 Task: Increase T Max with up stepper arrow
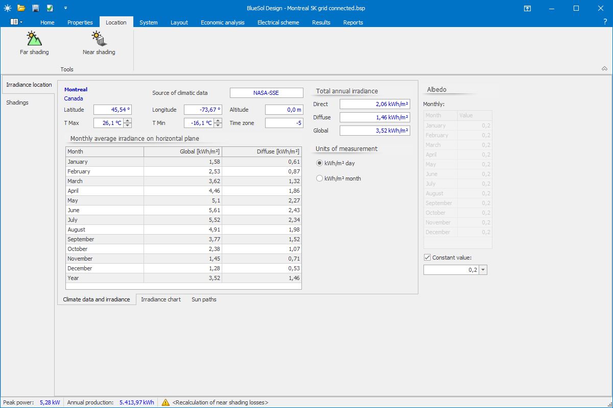[x=128, y=120]
